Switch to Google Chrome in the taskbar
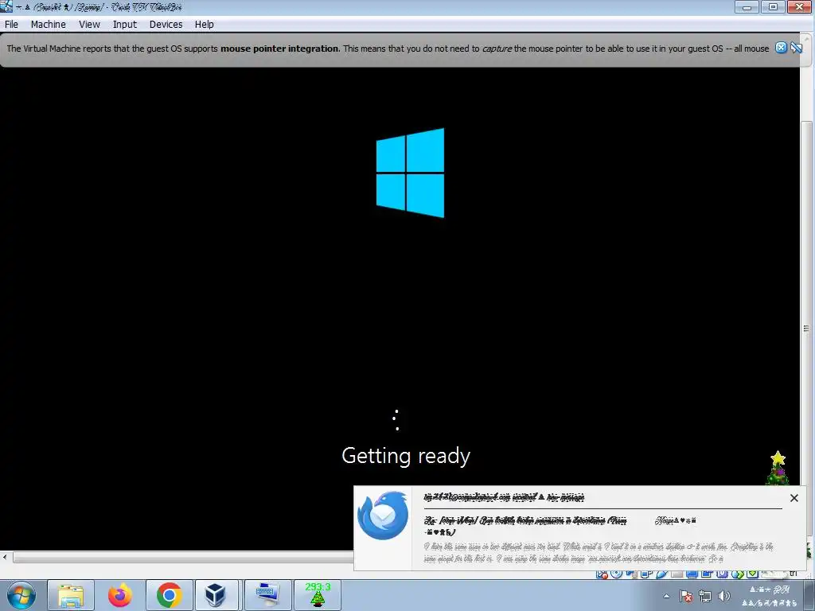The image size is (815, 611). tap(169, 595)
